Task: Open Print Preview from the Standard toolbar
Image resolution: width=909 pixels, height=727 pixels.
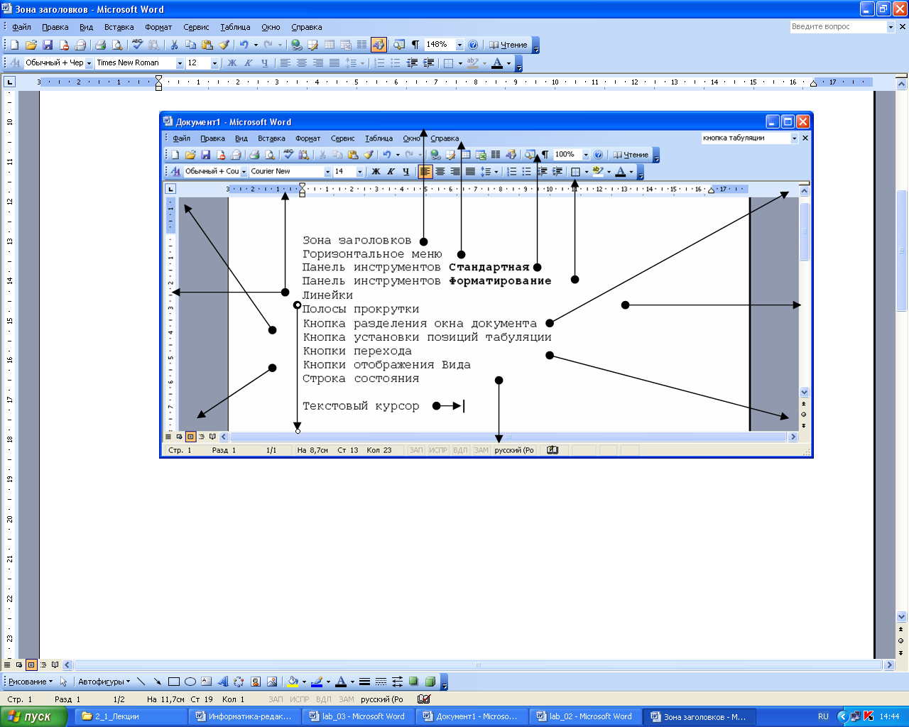Action: tap(117, 45)
